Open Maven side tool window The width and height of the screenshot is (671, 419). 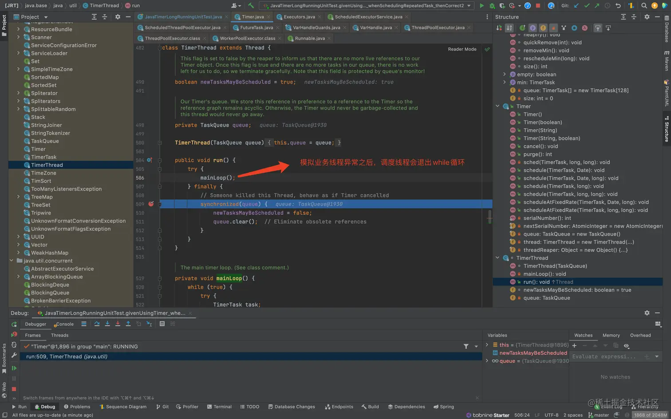[666, 61]
